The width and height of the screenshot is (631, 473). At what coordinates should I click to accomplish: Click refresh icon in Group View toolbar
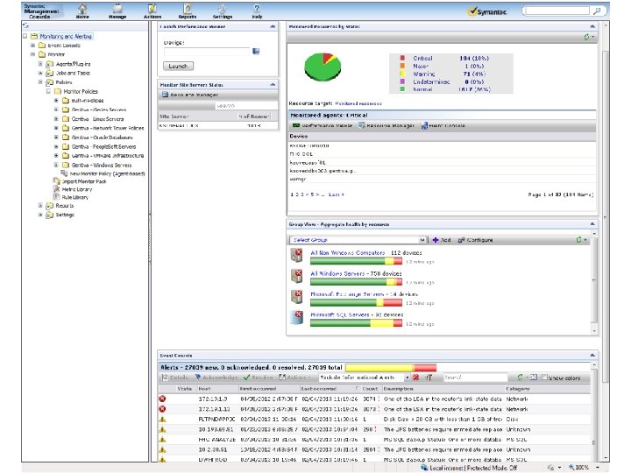point(579,240)
